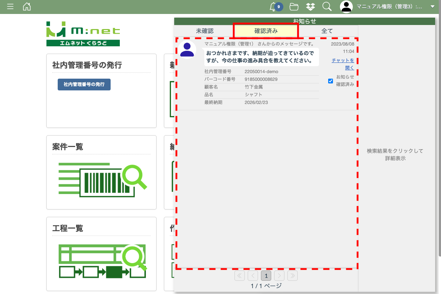Screen dimensions: 441x294
Task: Jump to last page double arrow
Action: tap(293, 276)
